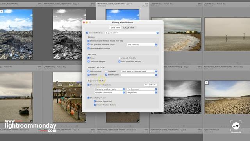This screenshot has height=141, width=250.
Task: Click the edit badge on the fishing boat thumbnail
Action: point(31,121)
